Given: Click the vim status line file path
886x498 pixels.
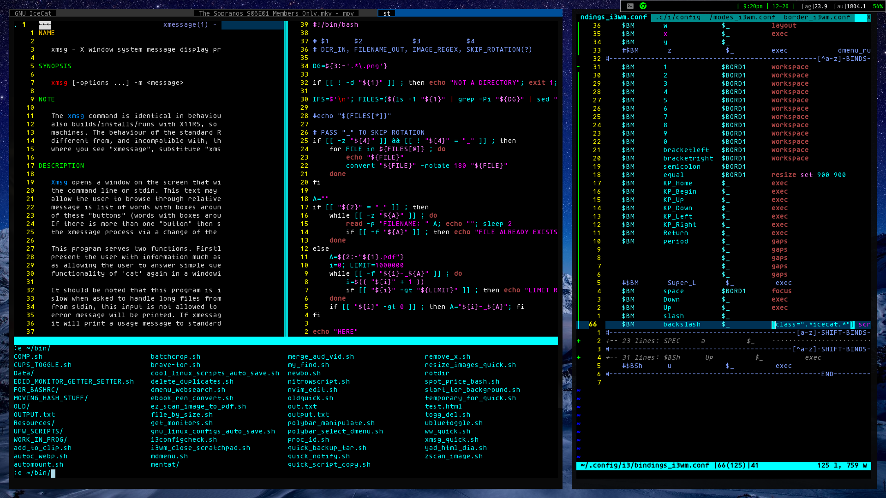Looking at the screenshot, I should coord(645,466).
